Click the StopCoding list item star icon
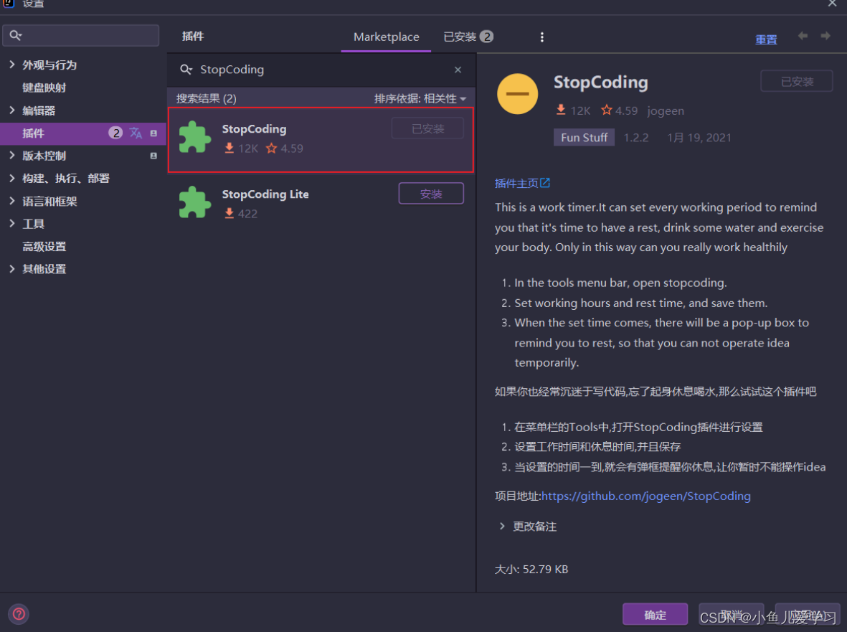This screenshot has height=632, width=847. (271, 148)
